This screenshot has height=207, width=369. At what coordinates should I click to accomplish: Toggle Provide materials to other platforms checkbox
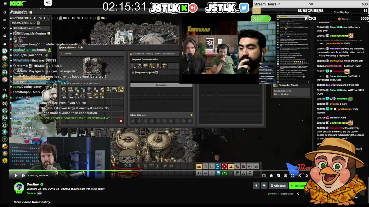click(x=62, y=83)
